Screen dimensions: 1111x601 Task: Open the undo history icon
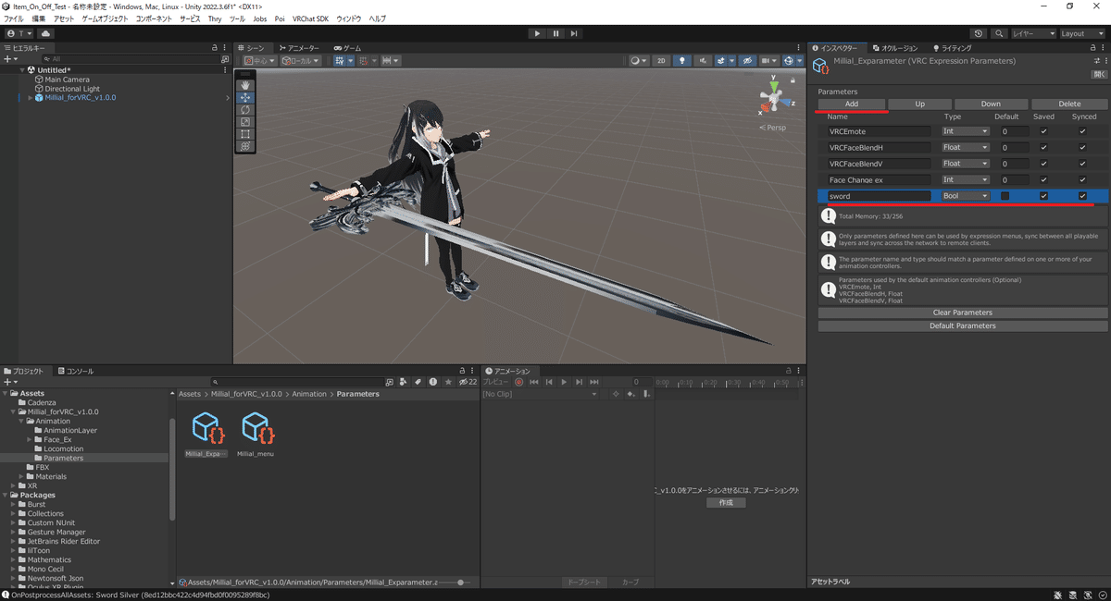(979, 33)
